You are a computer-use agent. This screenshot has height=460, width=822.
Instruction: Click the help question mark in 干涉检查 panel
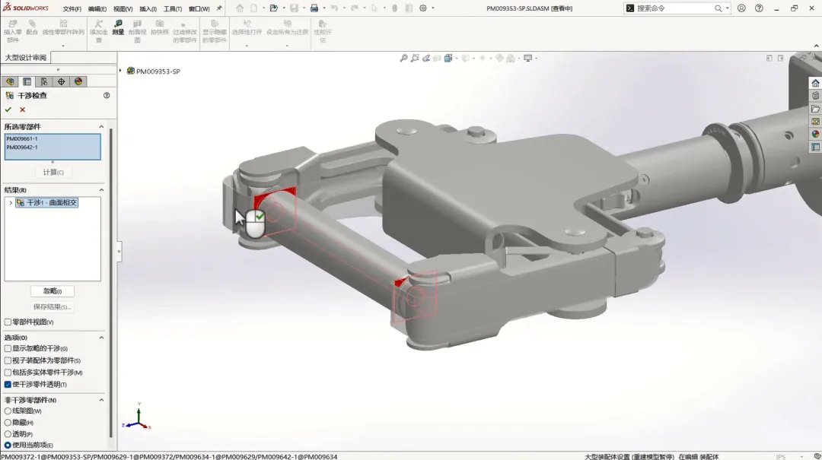pos(107,95)
